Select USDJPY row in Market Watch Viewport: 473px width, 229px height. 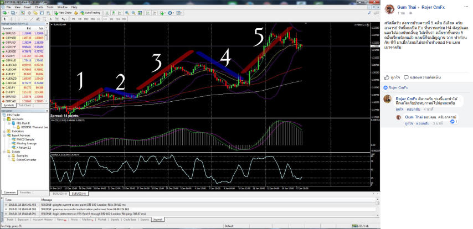[23, 56]
